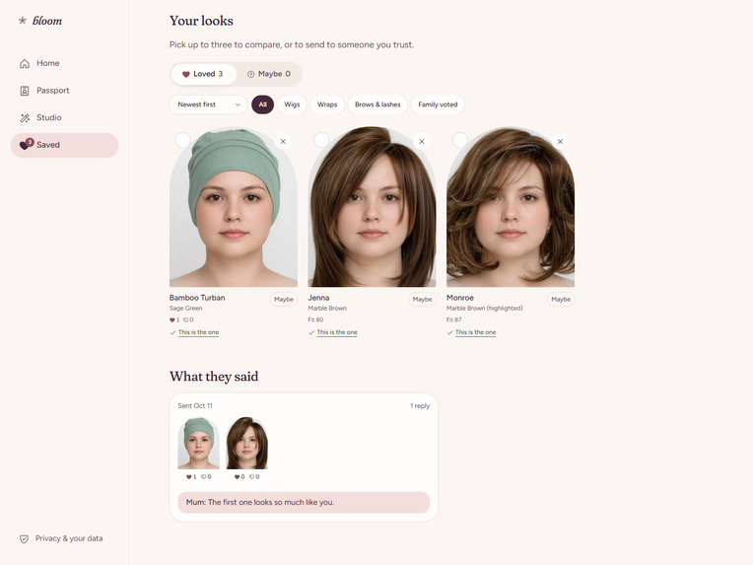Click the Fit 87 label under Monroe
Viewport: 753px width, 565px height.
pos(453,320)
